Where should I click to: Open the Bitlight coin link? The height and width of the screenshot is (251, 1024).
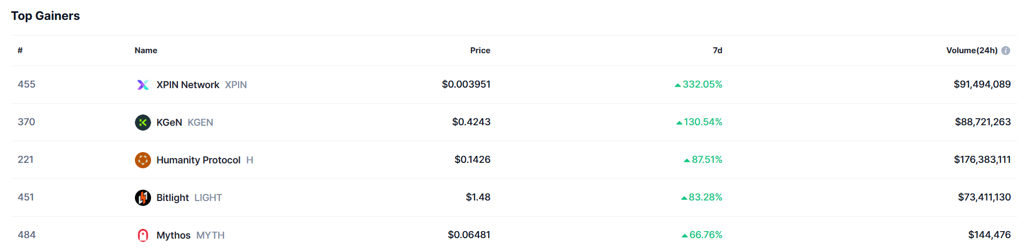pos(172,198)
